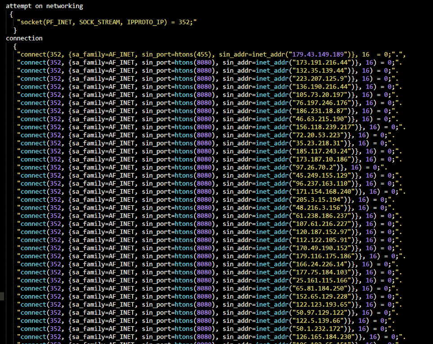Click the connect line with IP 179.116.175.186
The width and height of the screenshot is (433, 344).
point(211,256)
